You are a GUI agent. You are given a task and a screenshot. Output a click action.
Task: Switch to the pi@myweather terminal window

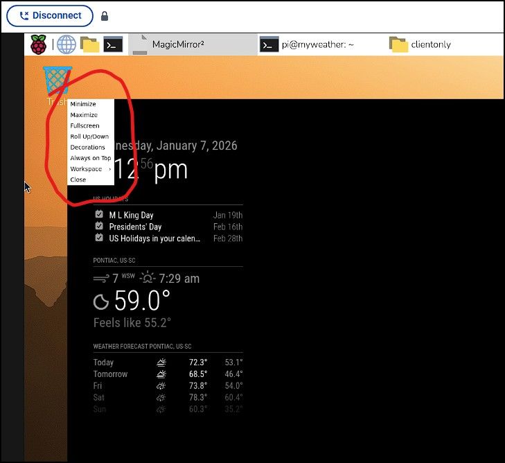308,44
